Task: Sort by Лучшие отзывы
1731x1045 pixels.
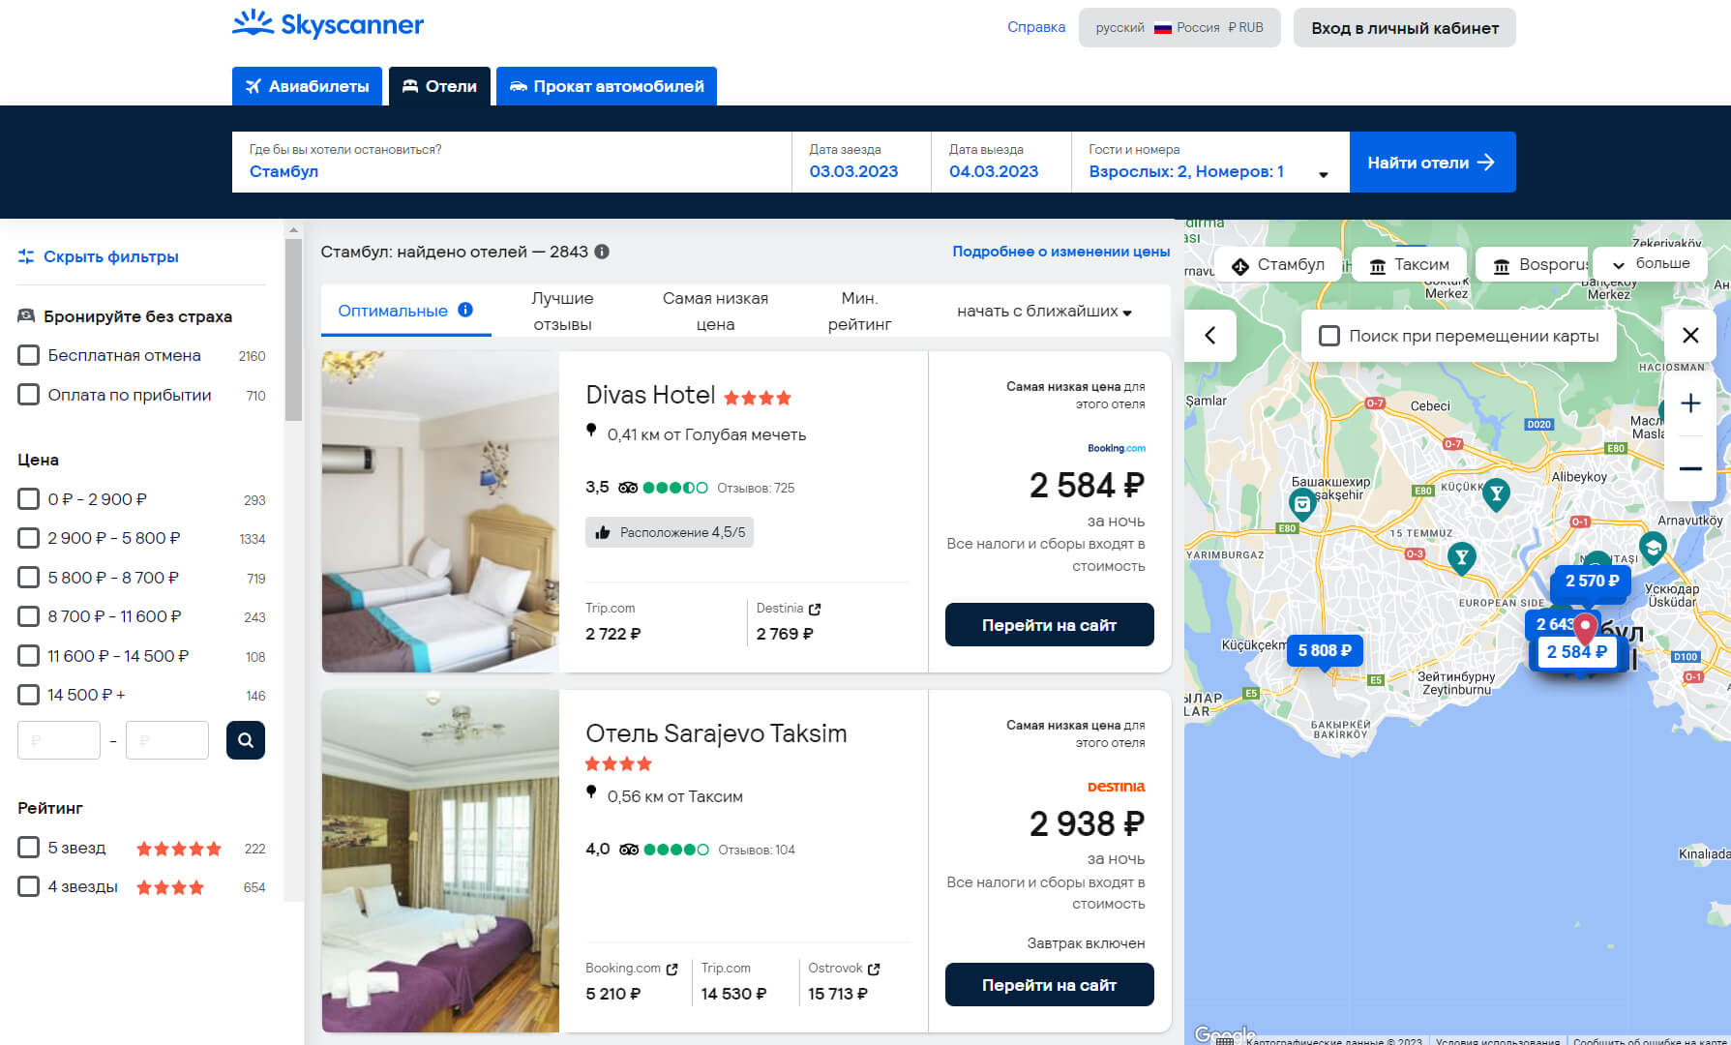Action: click(x=562, y=311)
